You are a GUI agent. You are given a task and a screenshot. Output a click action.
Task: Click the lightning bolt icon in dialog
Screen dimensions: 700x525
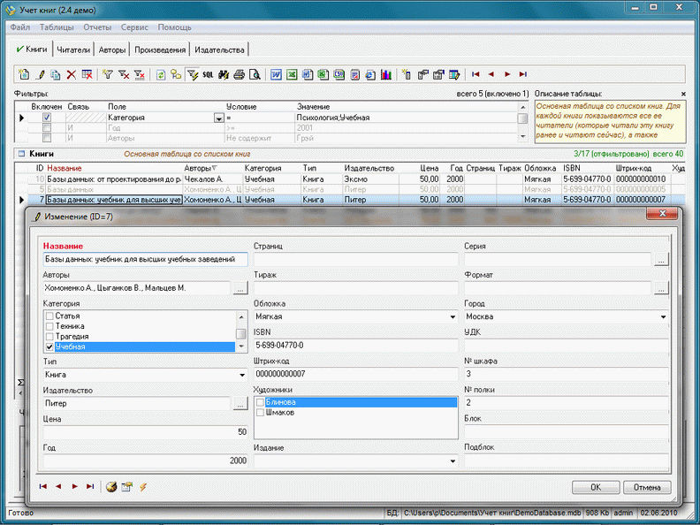(143, 487)
